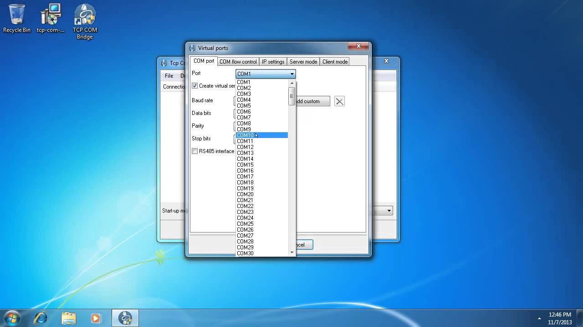Select COM23 in the port list
The image size is (583, 327).
(x=262, y=212)
